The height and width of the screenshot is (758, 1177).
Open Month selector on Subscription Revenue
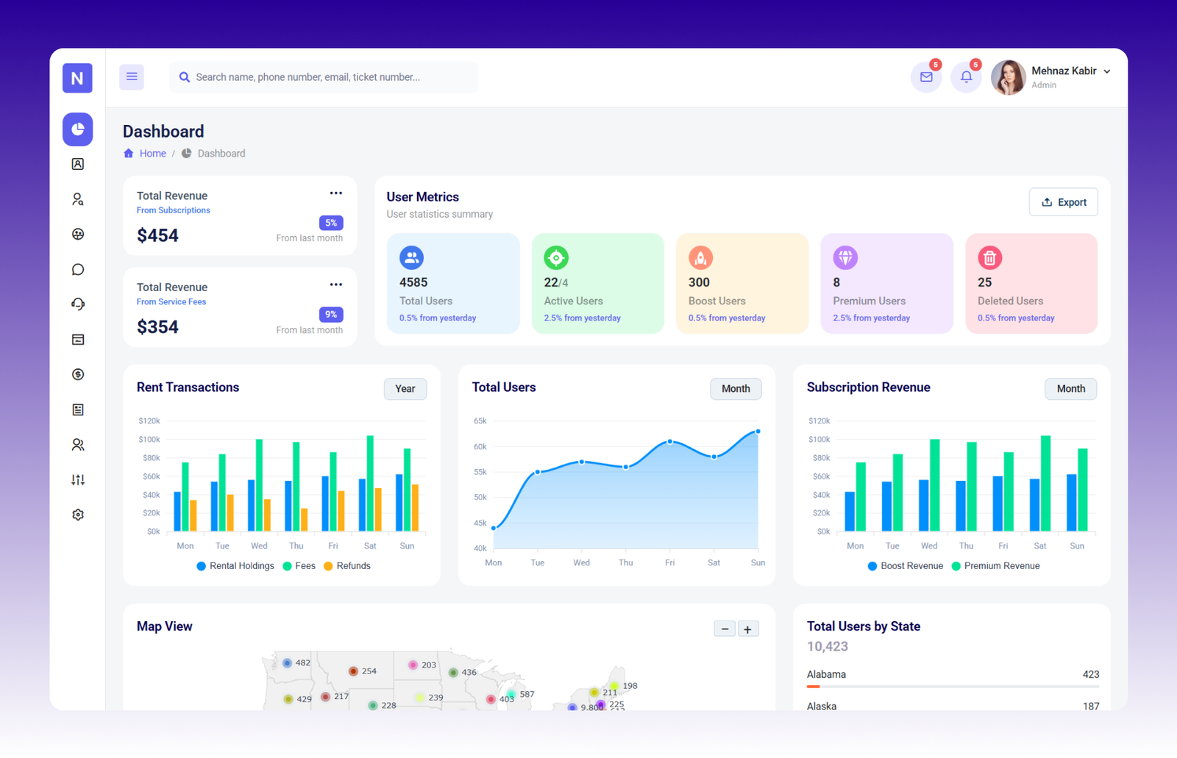1070,389
